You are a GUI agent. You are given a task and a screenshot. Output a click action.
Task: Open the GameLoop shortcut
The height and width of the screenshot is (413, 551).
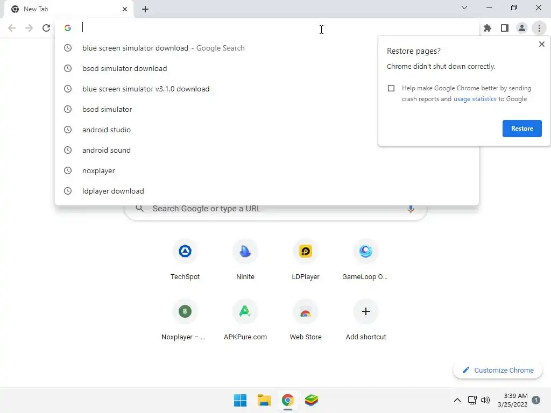pos(365,260)
